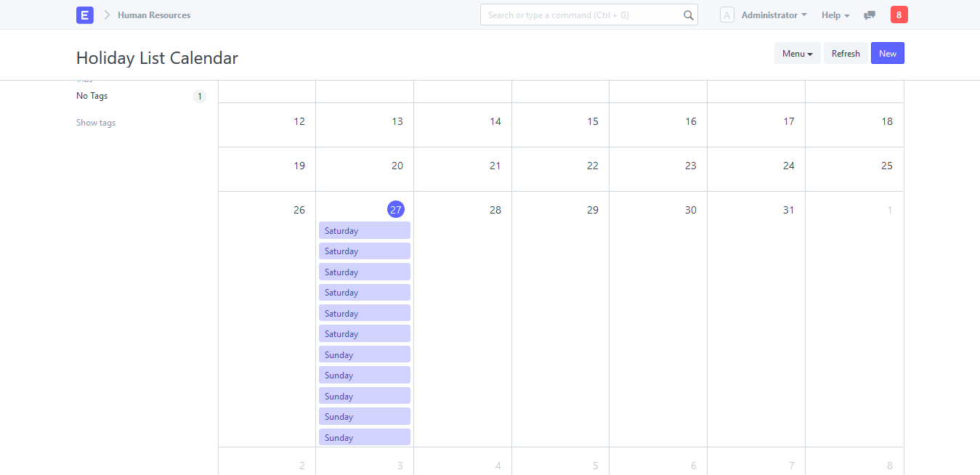Image resolution: width=980 pixels, height=475 pixels.
Task: Refresh the Holiday List Calendar
Action: (x=846, y=53)
